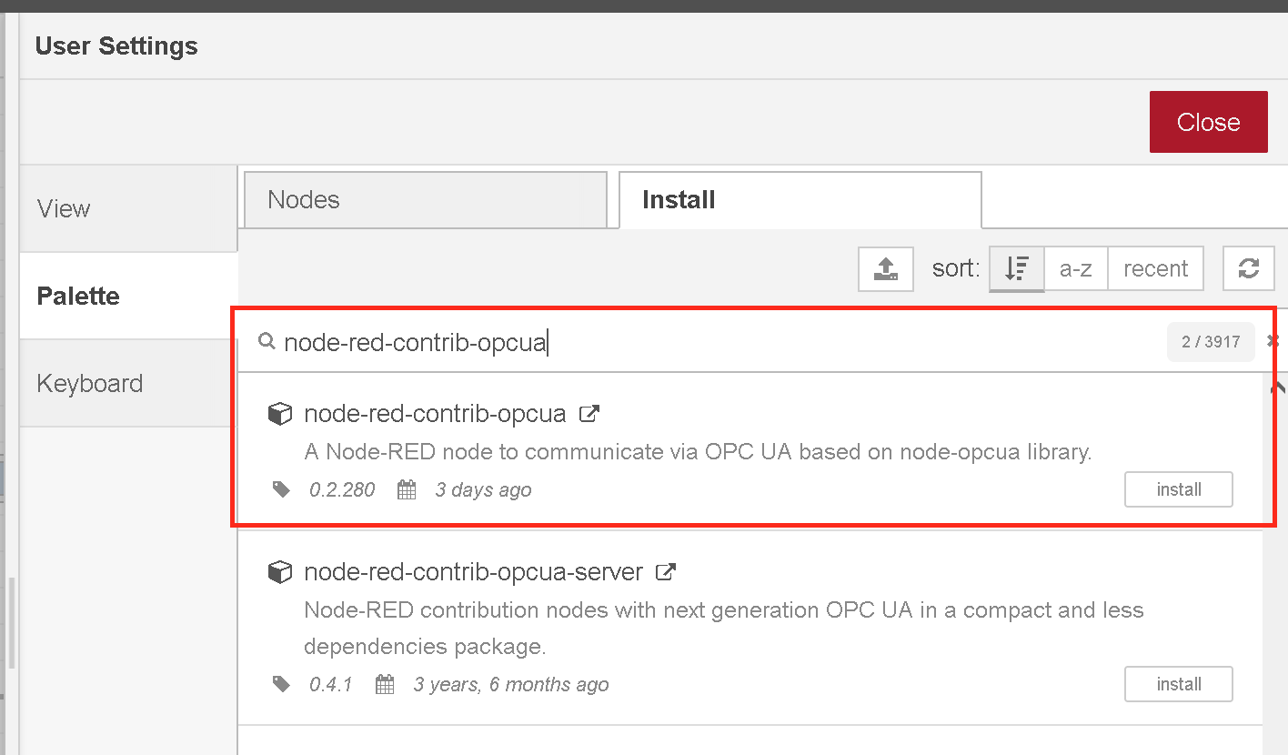Click the next generation OPC UA description
This screenshot has width=1288, height=755.
(x=724, y=628)
